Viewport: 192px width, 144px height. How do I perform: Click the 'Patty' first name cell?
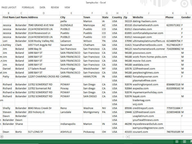pyautogui.click(x=9, y=76)
